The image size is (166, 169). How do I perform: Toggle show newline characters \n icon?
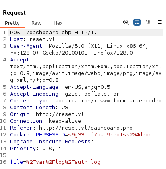[x=148, y=22]
